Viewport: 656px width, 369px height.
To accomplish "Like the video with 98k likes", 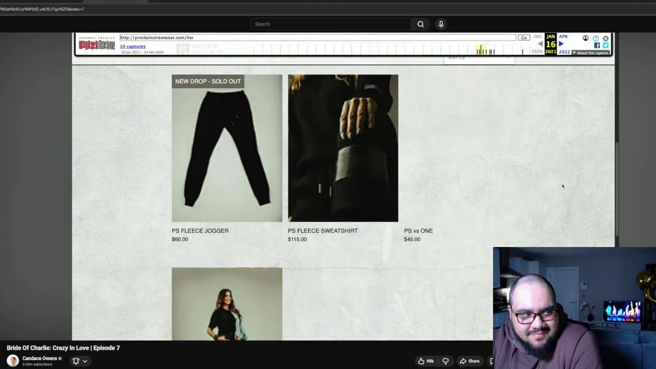I will 426,361.
